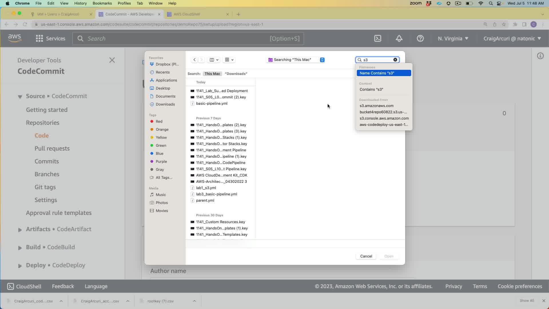Close the Developer Tools side panel
The width and height of the screenshot is (549, 309).
(x=112, y=60)
